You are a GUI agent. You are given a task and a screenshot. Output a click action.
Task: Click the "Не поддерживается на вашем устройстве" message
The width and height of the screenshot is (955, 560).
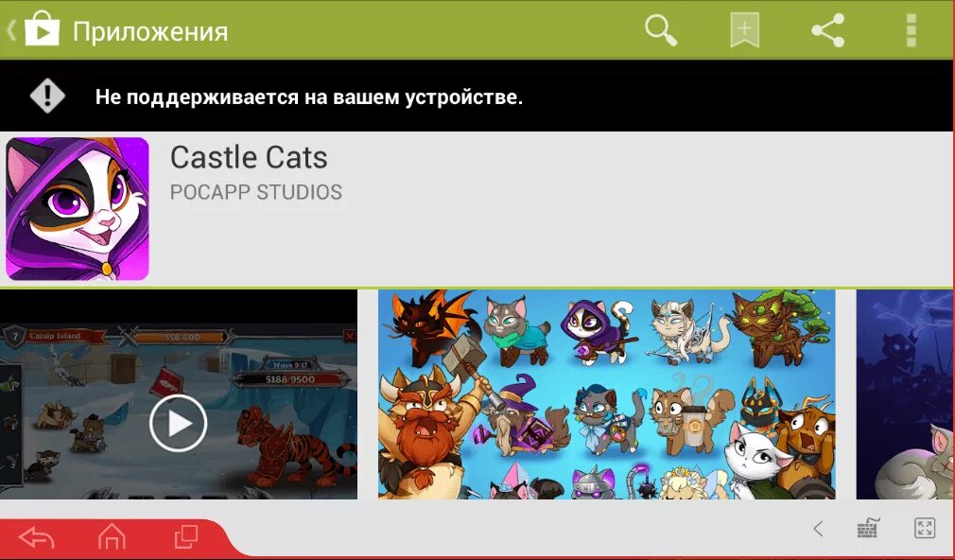pyautogui.click(x=309, y=96)
